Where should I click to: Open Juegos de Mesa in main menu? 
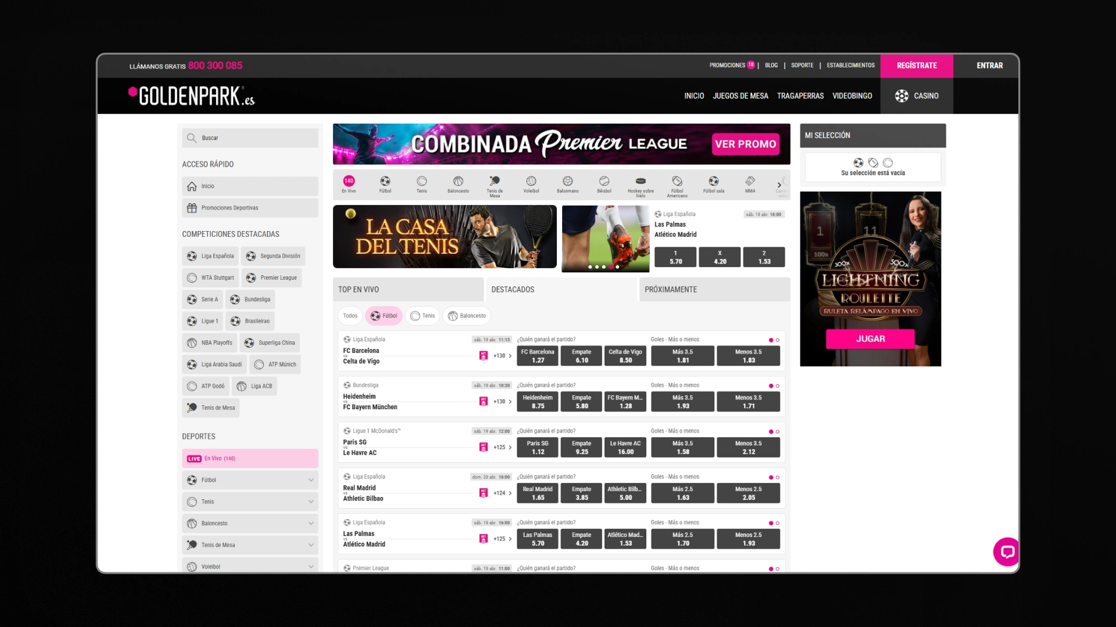click(x=741, y=96)
